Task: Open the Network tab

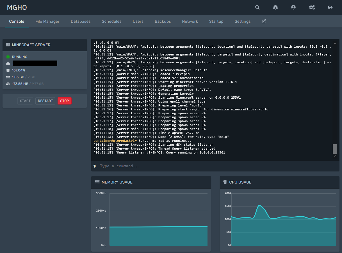Action: (x=190, y=21)
